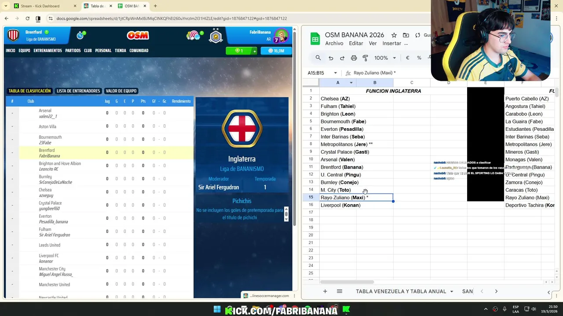Click the Arsenal valen22_1 table row
The height and width of the screenshot is (316, 563).
pyautogui.click(x=99, y=113)
